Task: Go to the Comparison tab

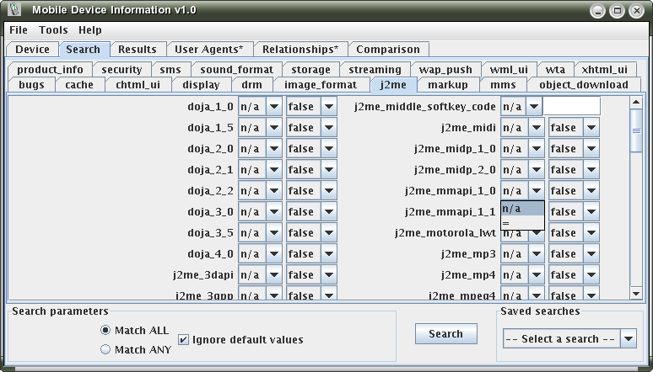Action: 388,50
